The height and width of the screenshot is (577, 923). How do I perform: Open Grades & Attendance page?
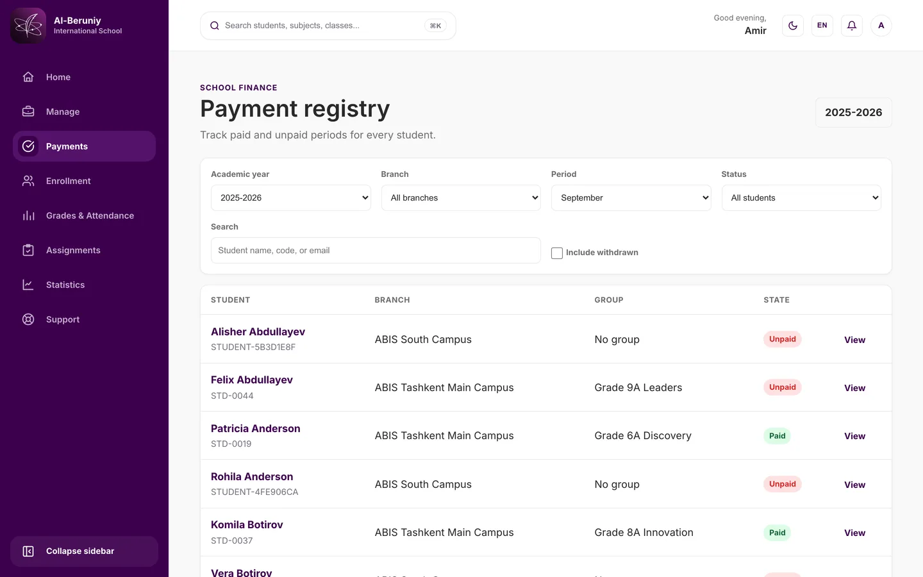point(84,215)
